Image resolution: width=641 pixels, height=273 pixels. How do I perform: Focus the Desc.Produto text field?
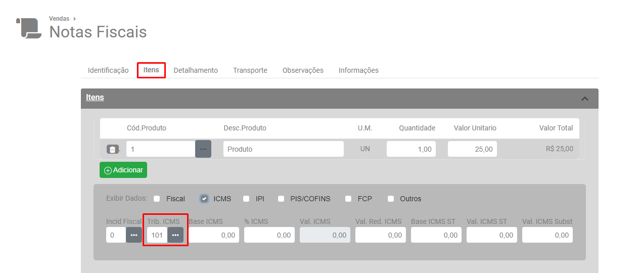click(283, 149)
